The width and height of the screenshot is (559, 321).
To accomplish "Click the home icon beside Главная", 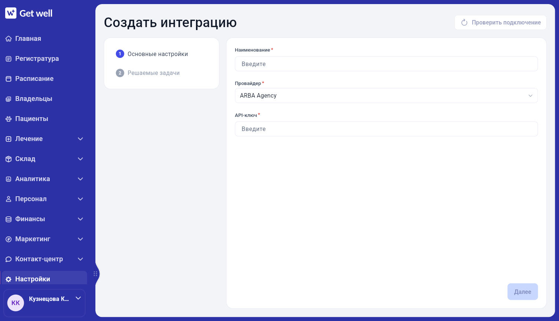I will tap(9, 39).
